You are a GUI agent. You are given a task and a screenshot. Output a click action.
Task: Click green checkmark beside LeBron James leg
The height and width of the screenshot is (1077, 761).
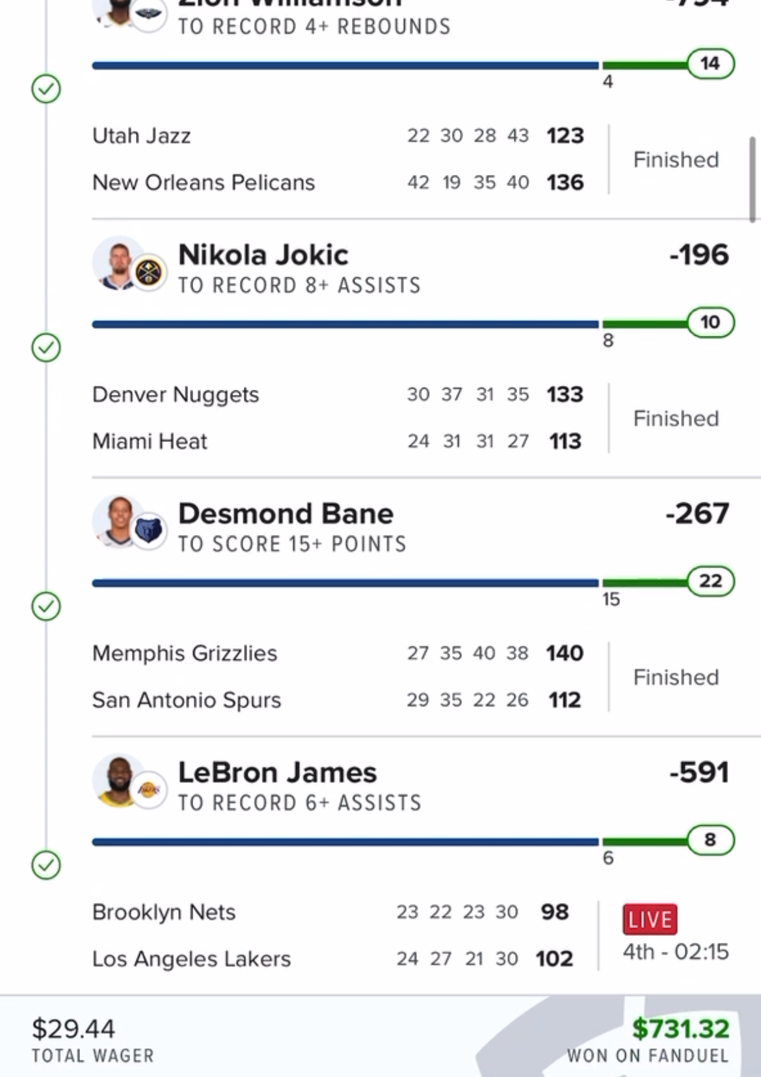[x=46, y=866]
